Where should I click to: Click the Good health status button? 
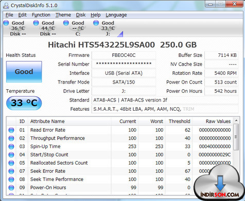24,72
